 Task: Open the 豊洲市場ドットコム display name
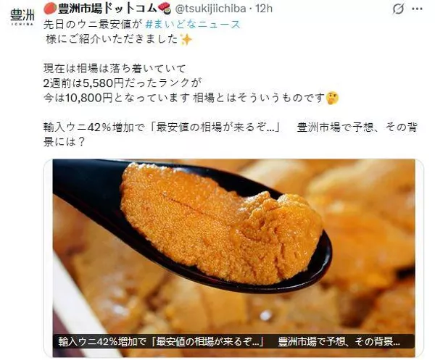point(107,9)
